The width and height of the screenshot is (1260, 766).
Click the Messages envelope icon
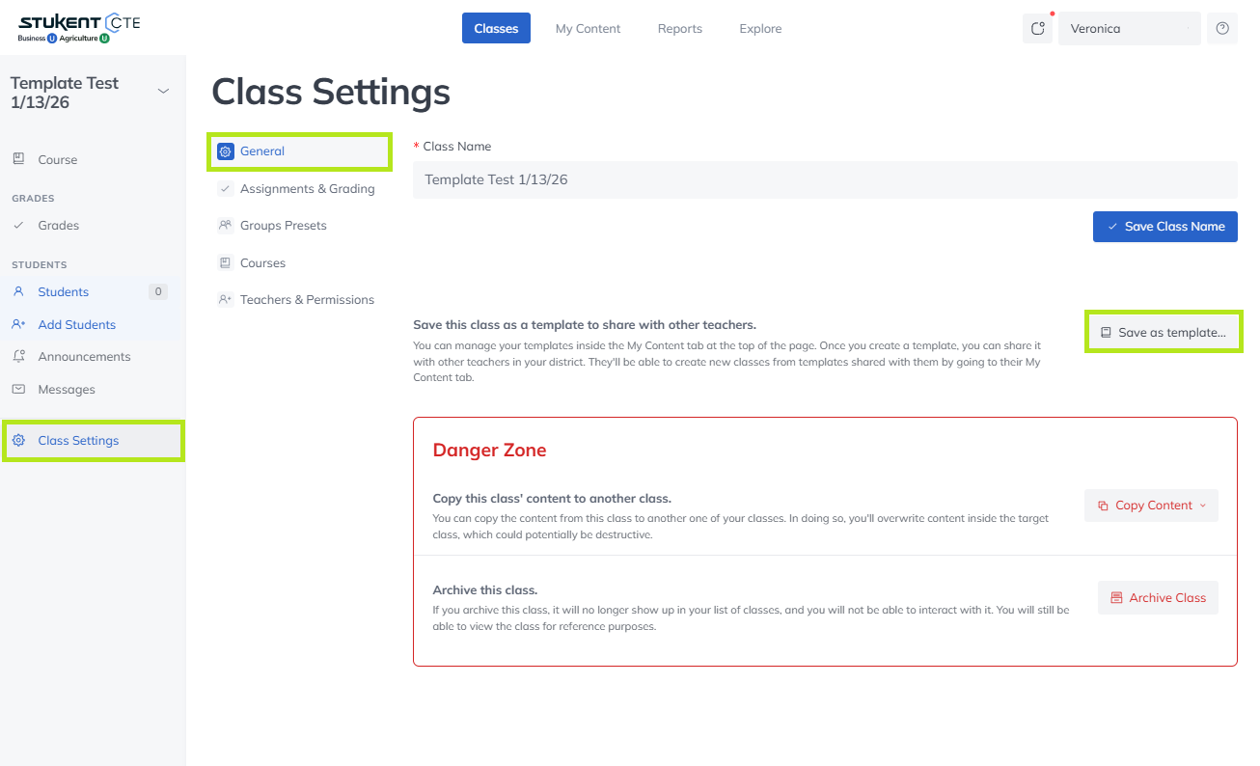[x=18, y=390]
